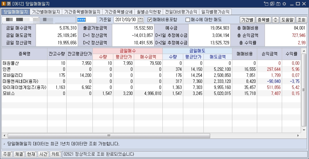
Task: Enable the 매수에 대한 매도 checkbox
Action: (x=188, y=19)
